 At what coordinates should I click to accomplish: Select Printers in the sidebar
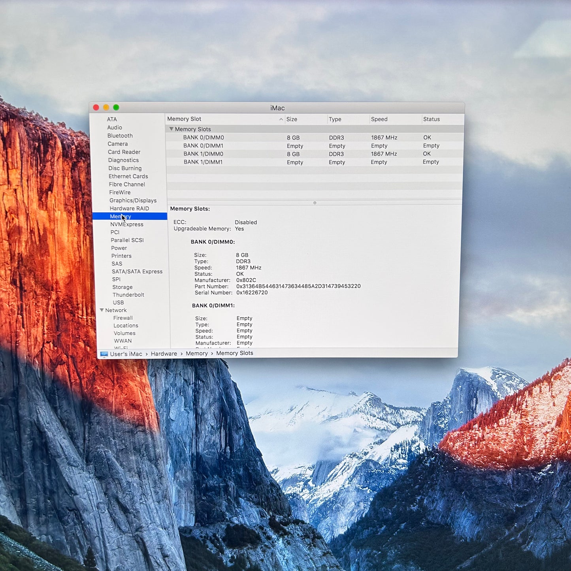pyautogui.click(x=121, y=256)
